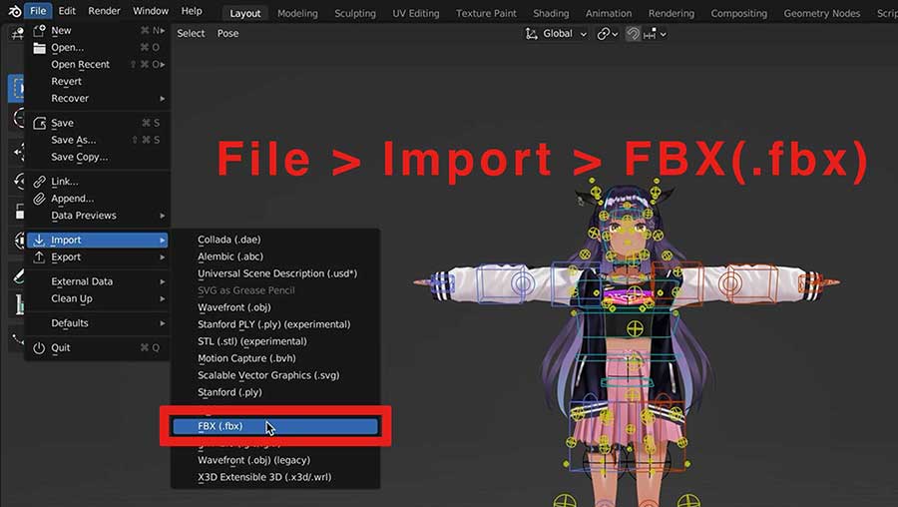Choose Open... from the File menu

click(98, 48)
